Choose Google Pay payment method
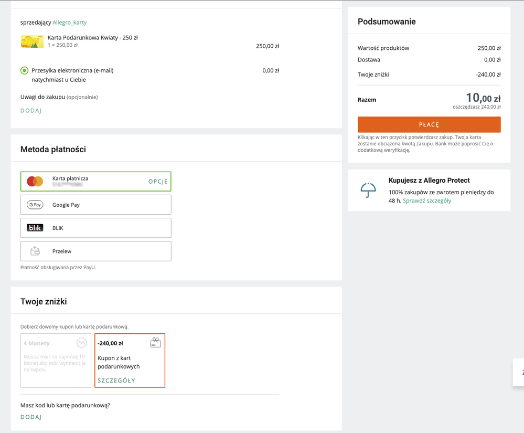 pyautogui.click(x=96, y=205)
